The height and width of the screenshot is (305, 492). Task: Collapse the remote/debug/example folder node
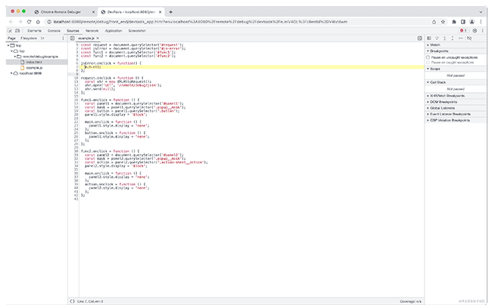click(x=14, y=57)
